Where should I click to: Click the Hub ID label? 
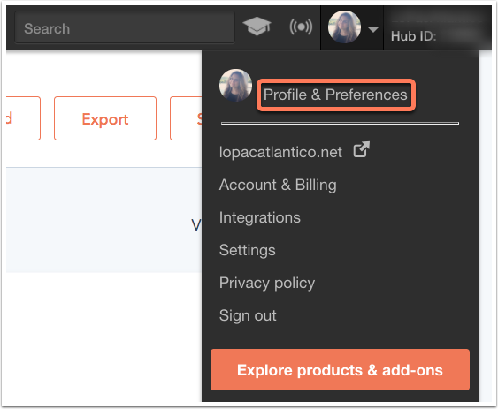pyautogui.click(x=413, y=36)
